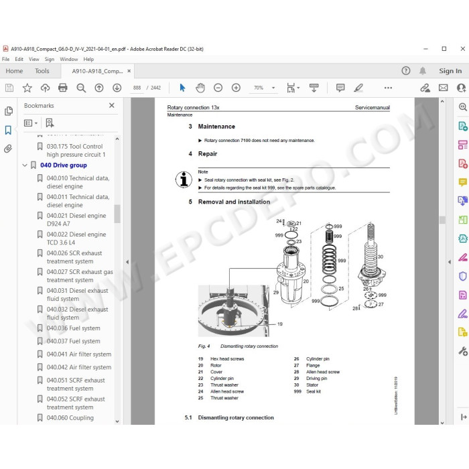
Task: Add file to starred with star icon
Action: tap(27, 88)
